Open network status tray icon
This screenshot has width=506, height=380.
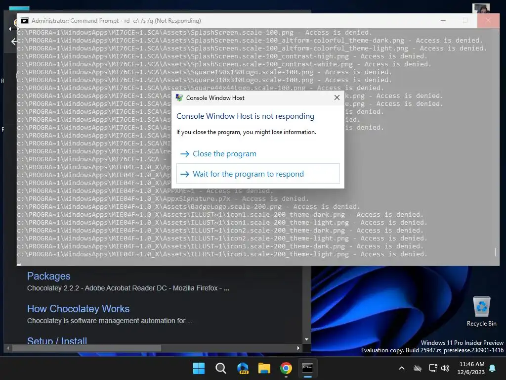click(433, 368)
